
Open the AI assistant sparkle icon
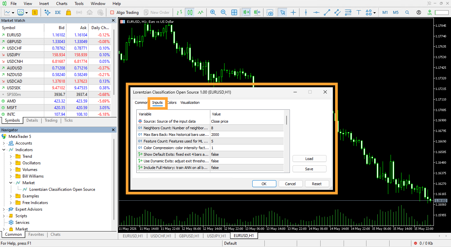click(48, 13)
